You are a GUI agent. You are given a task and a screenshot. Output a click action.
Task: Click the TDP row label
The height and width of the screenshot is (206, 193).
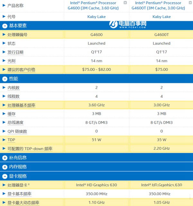(x=11, y=140)
